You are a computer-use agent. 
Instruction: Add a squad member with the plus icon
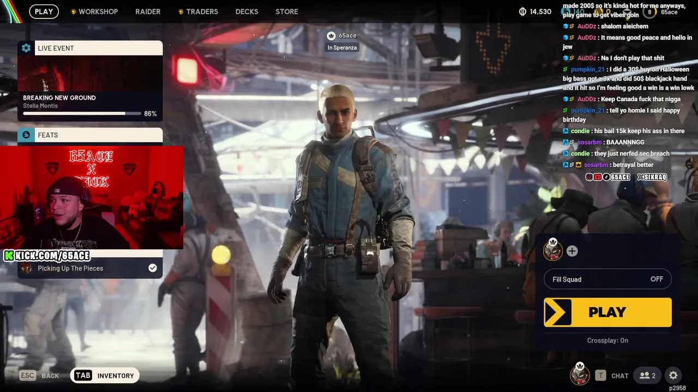pyautogui.click(x=571, y=251)
